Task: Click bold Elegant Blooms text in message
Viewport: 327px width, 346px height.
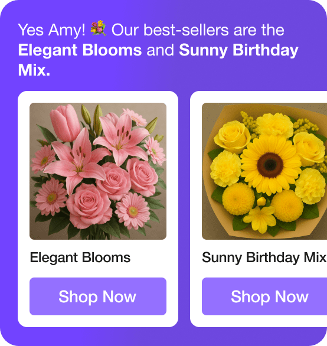Action: tap(80, 51)
